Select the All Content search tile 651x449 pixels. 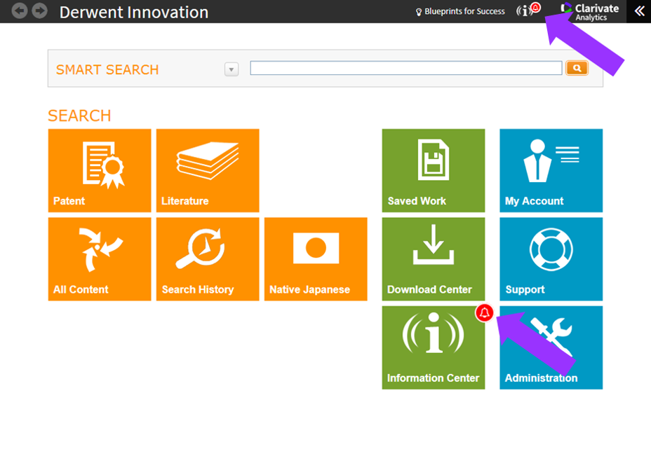coord(100,258)
